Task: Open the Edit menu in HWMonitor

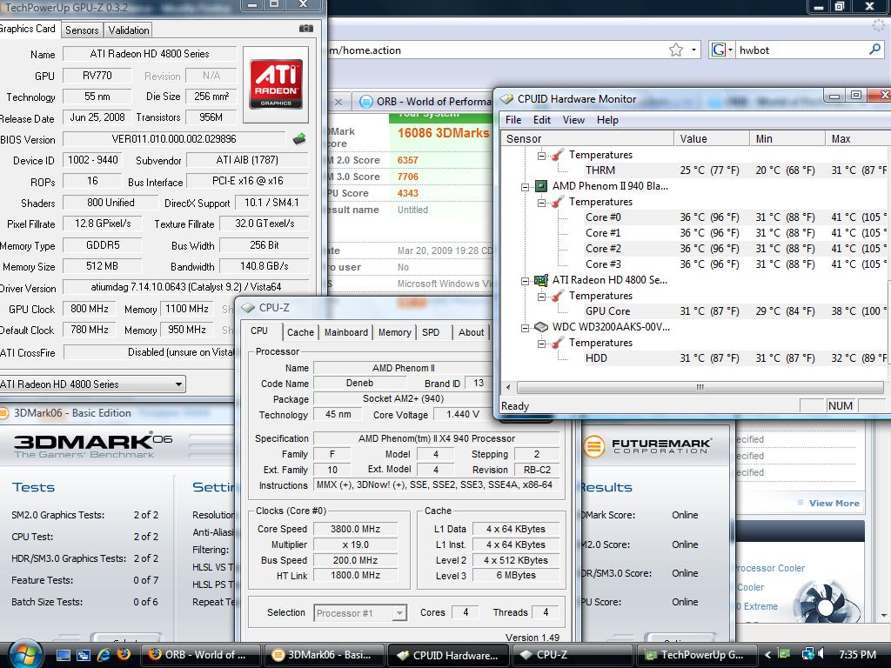Action: pos(541,120)
